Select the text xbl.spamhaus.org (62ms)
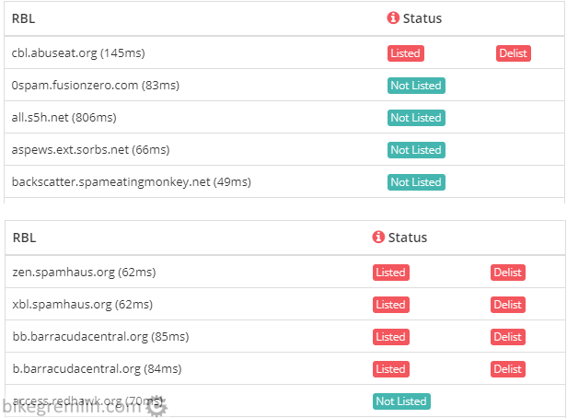 (83, 305)
